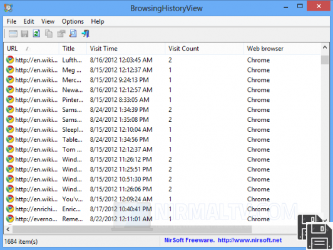Click the Chrome icon on the Reme... row
This screenshot has width=333, height=250.
[x=10, y=219]
